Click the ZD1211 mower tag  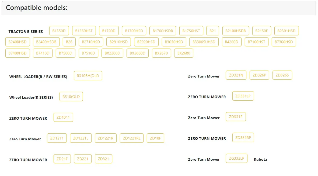point(57,138)
